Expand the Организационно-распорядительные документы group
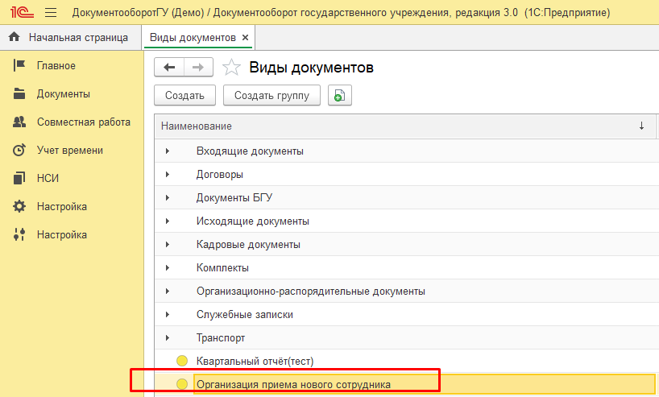659x397 pixels. (x=168, y=292)
